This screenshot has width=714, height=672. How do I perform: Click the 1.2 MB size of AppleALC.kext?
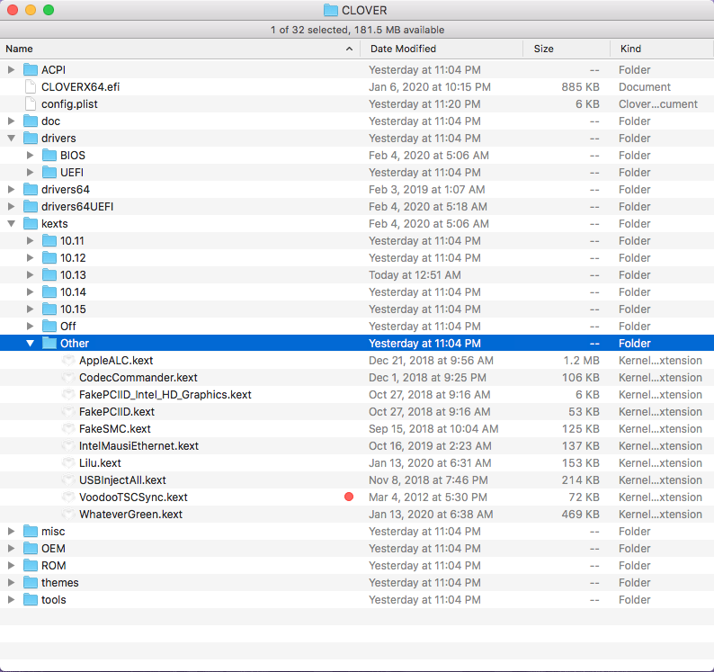581,361
